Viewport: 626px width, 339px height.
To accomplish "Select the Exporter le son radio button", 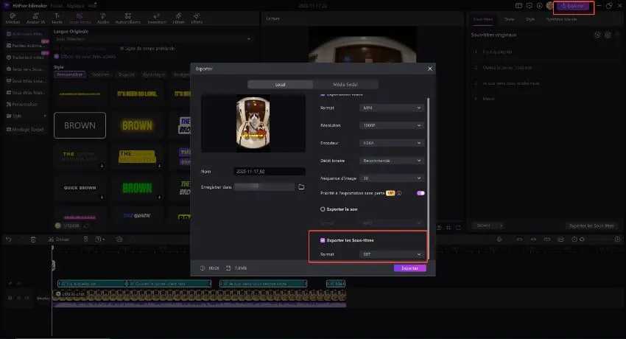I will [x=323, y=209].
